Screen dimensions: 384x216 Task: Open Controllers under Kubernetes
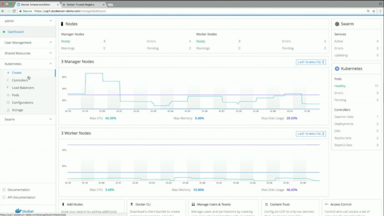click(20, 80)
